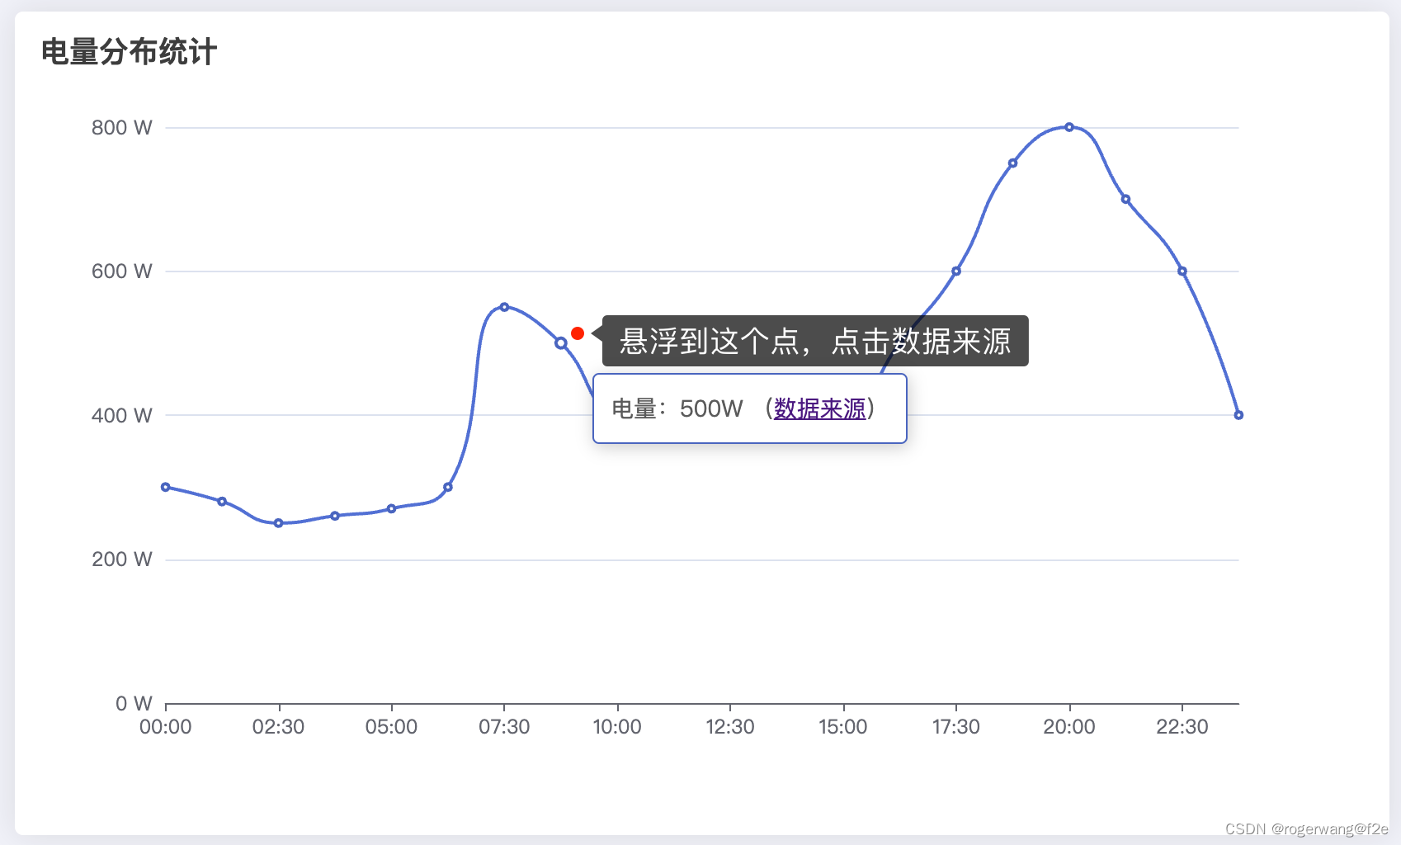Select the 300W data point before 07:30
The width and height of the screenshot is (1401, 845).
[448, 487]
